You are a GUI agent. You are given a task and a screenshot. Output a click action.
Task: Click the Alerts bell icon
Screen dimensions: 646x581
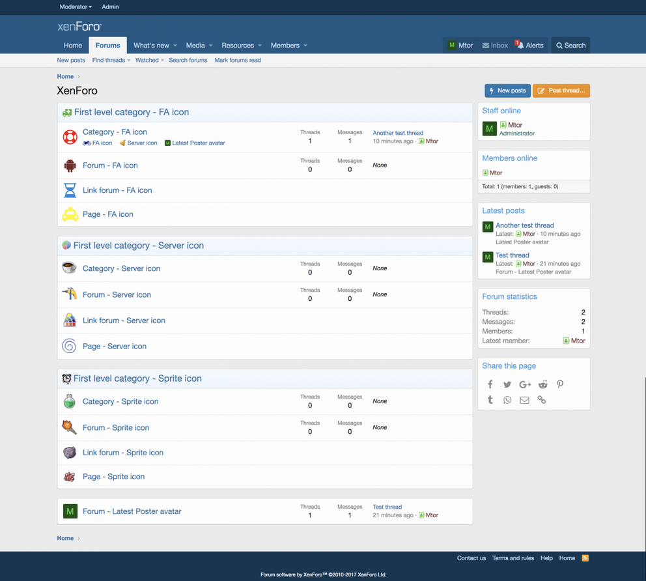click(x=520, y=45)
